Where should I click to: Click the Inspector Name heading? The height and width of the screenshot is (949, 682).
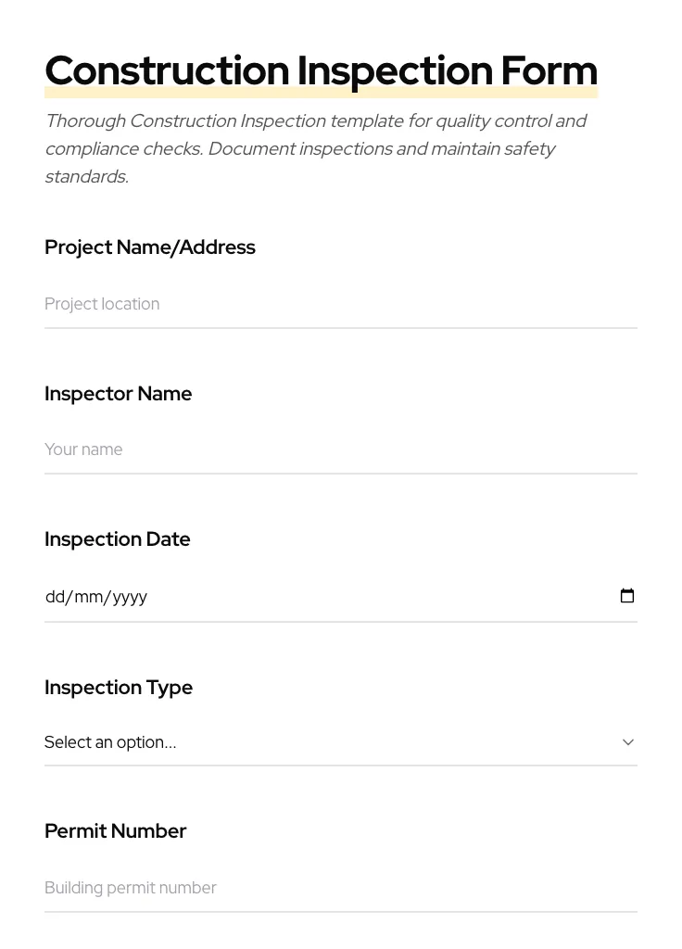pyautogui.click(x=118, y=393)
